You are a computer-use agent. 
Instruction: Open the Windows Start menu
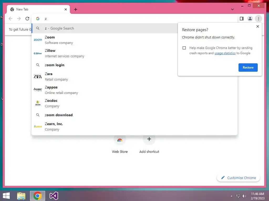pos(6,196)
